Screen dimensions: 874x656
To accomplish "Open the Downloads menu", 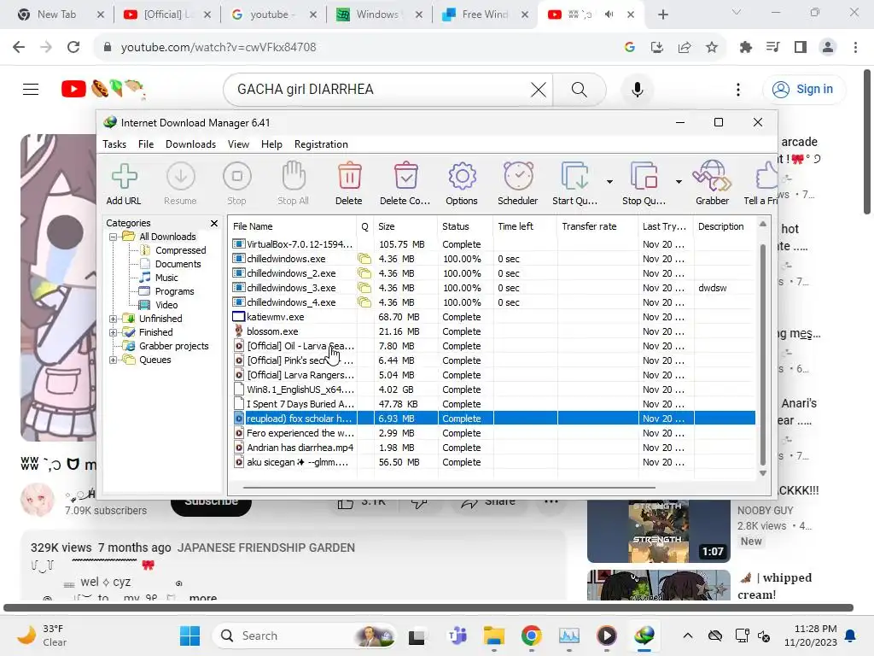I will (190, 144).
